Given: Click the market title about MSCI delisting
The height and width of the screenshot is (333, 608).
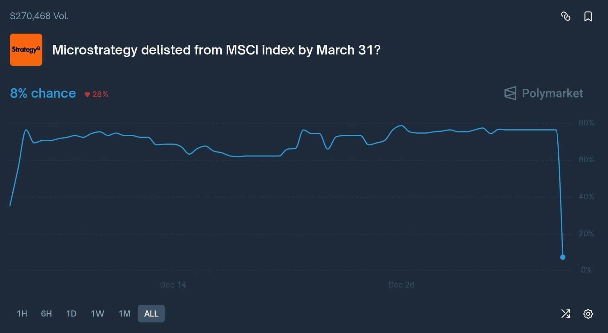Looking at the screenshot, I should (216, 50).
